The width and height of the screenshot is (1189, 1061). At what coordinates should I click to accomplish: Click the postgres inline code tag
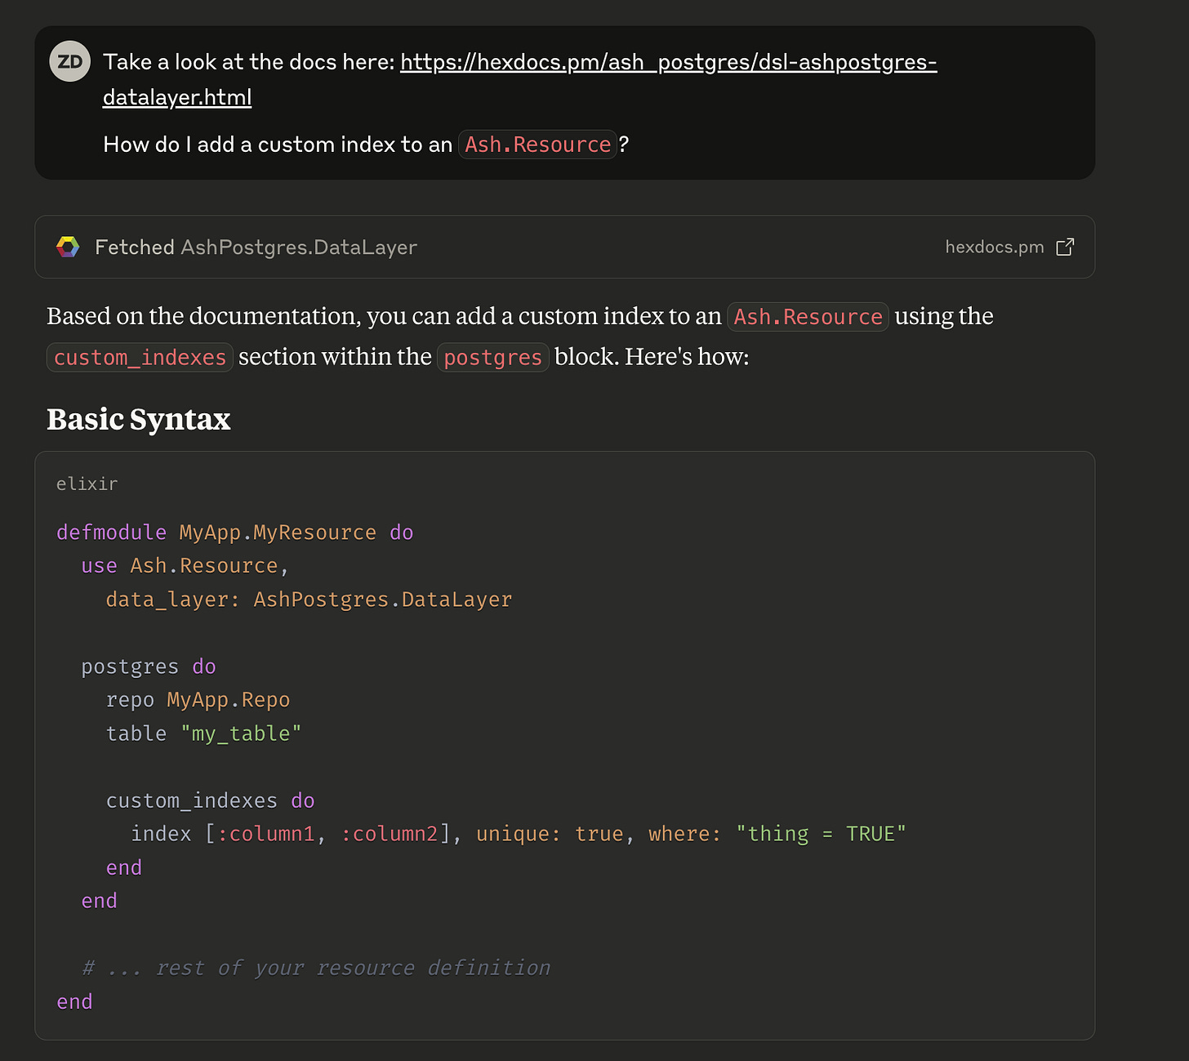492,358
